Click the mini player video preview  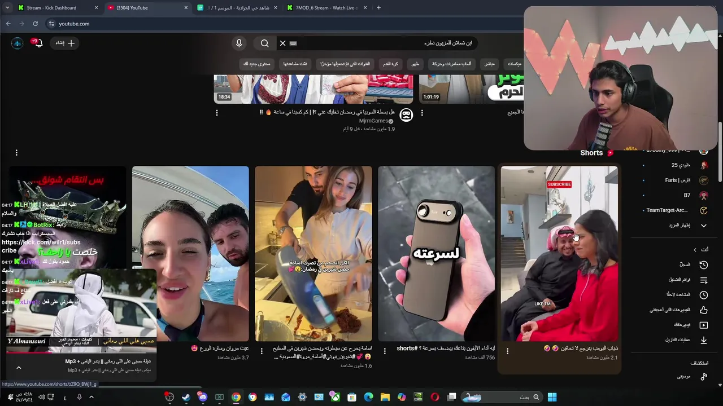click(81, 311)
